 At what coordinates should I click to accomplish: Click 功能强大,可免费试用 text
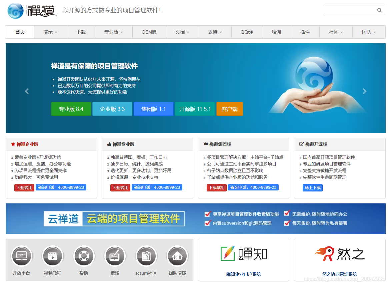click(x=36, y=177)
